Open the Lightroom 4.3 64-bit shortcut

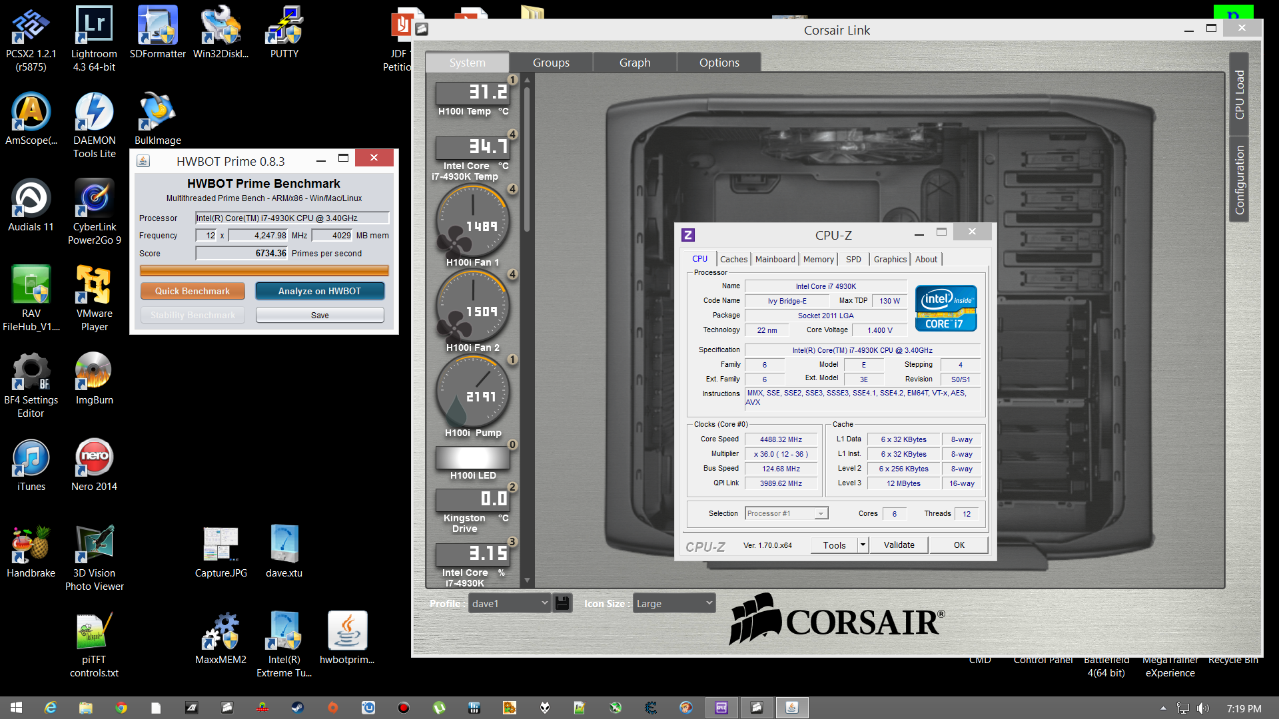coord(94,40)
